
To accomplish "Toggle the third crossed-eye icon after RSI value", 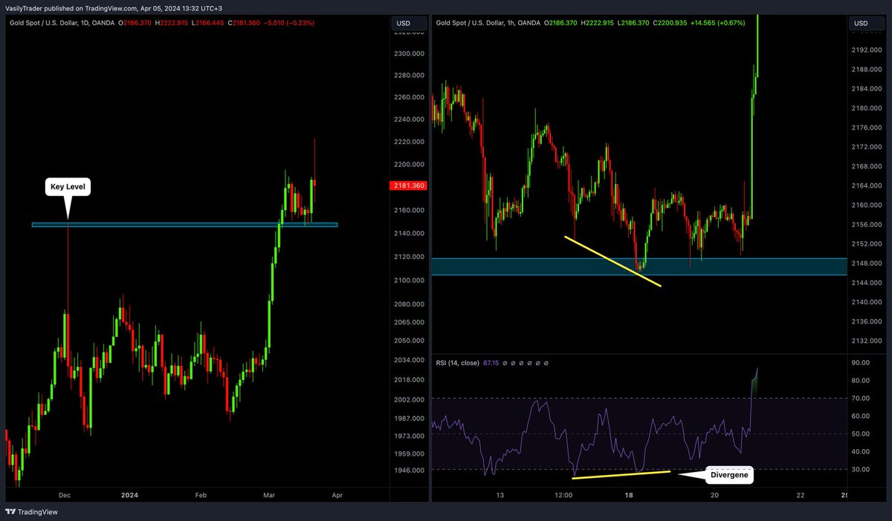I will [521, 363].
